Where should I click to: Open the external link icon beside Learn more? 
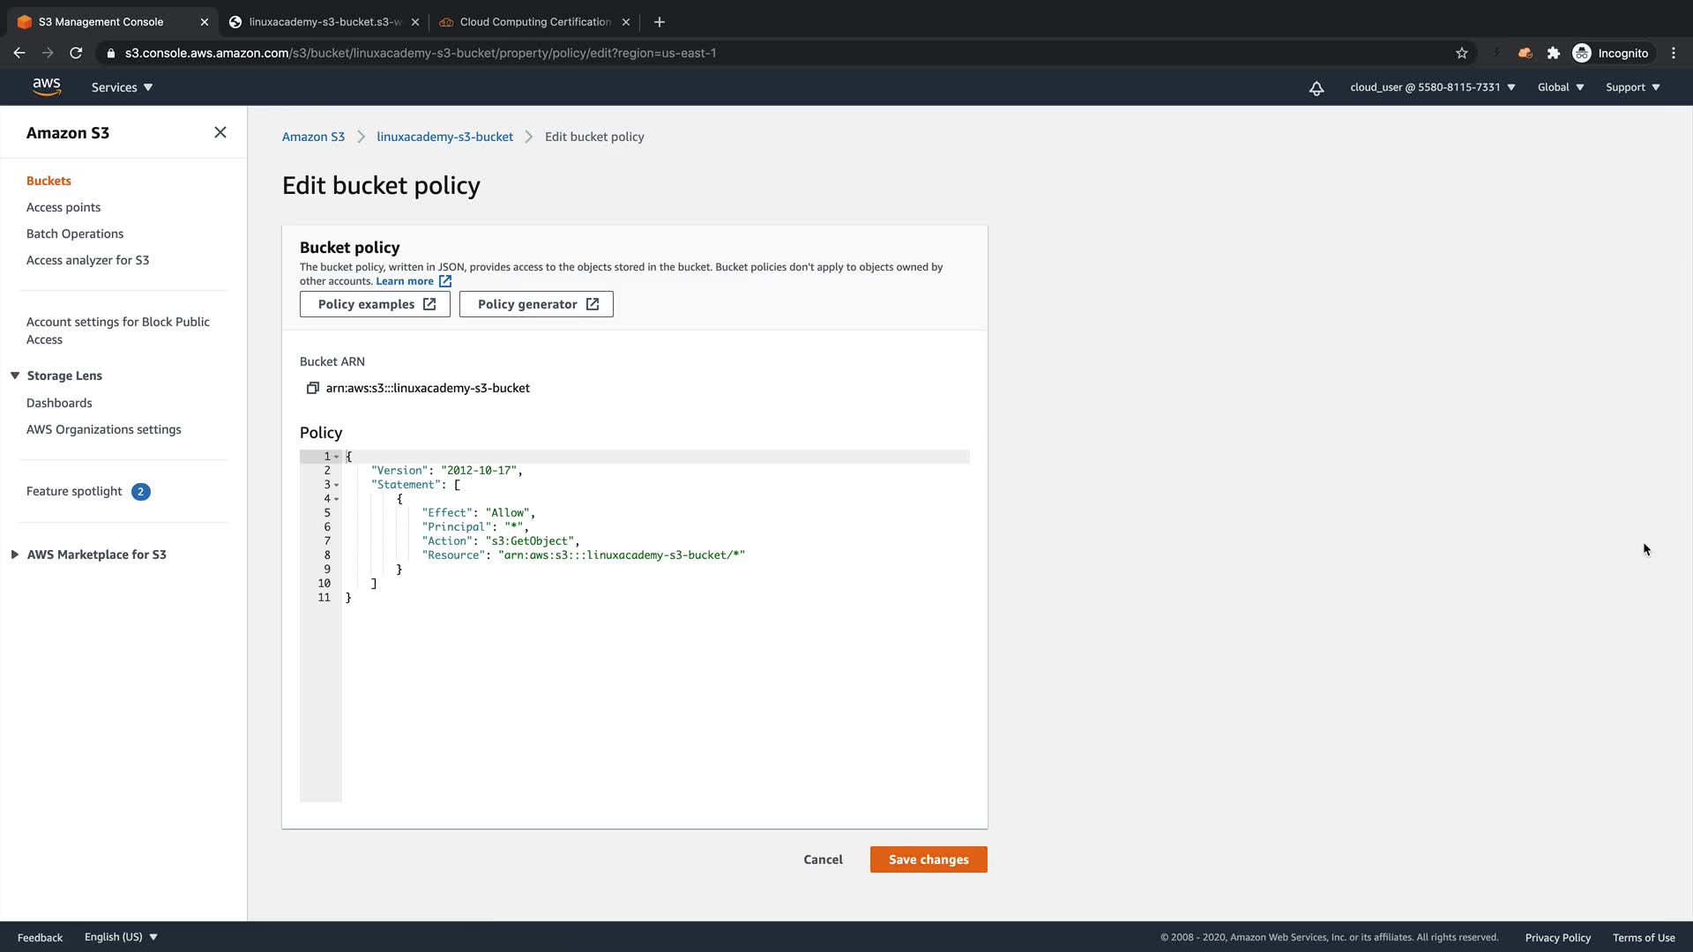445,281
